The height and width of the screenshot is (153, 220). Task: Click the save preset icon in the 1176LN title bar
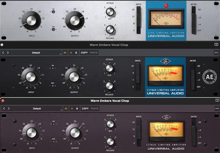point(217,100)
